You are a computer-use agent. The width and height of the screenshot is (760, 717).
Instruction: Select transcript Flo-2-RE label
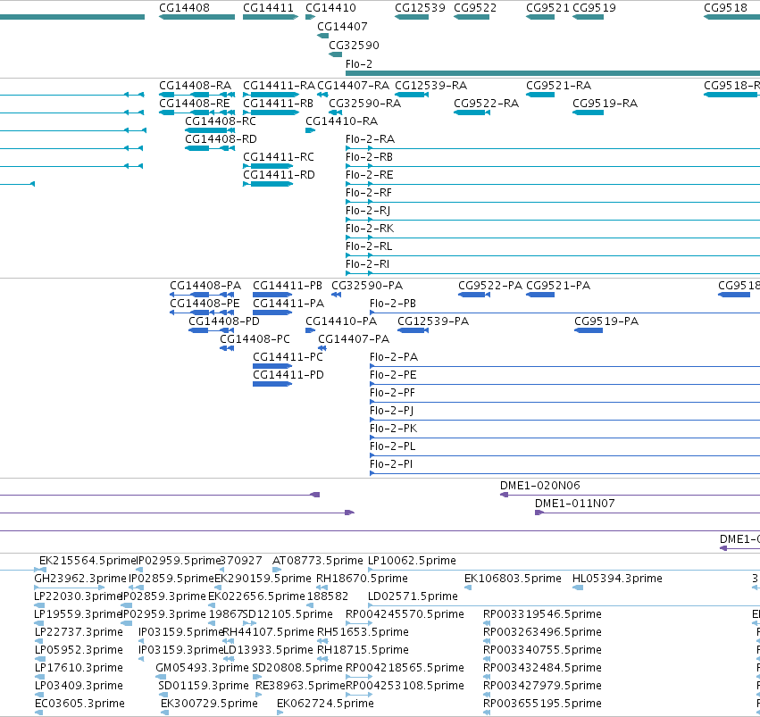[370, 175]
